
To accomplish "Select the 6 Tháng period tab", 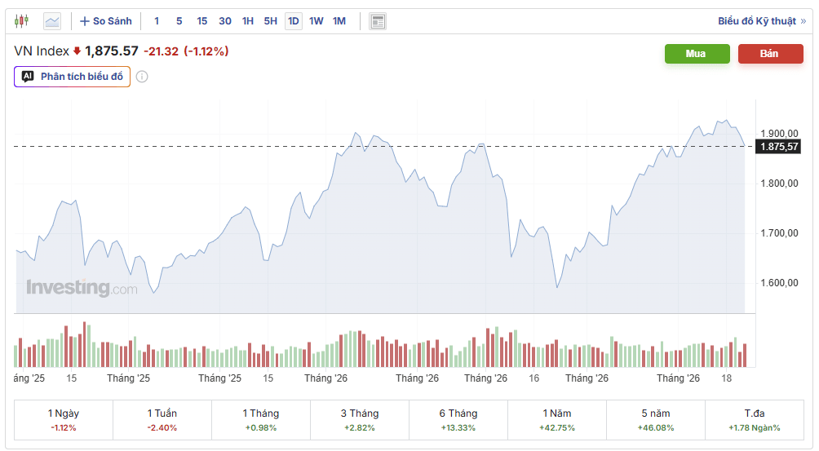I will tap(458, 420).
